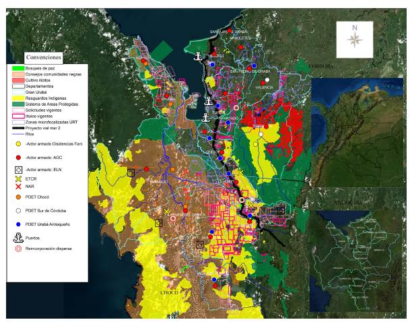
Task: Click the red AGC armed actor legend dot
Action: (x=18, y=156)
